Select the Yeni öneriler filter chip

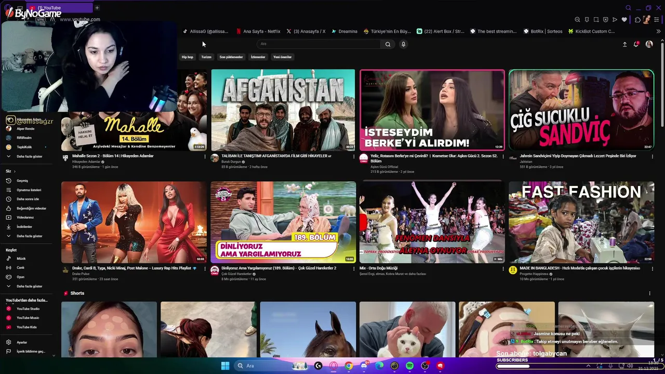(283, 57)
